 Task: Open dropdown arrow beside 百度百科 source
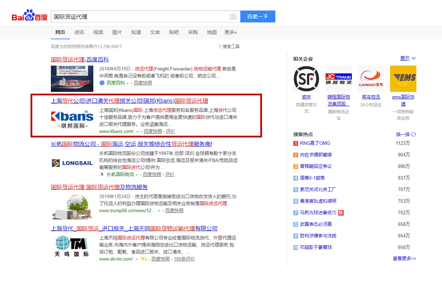pyautogui.click(x=127, y=83)
